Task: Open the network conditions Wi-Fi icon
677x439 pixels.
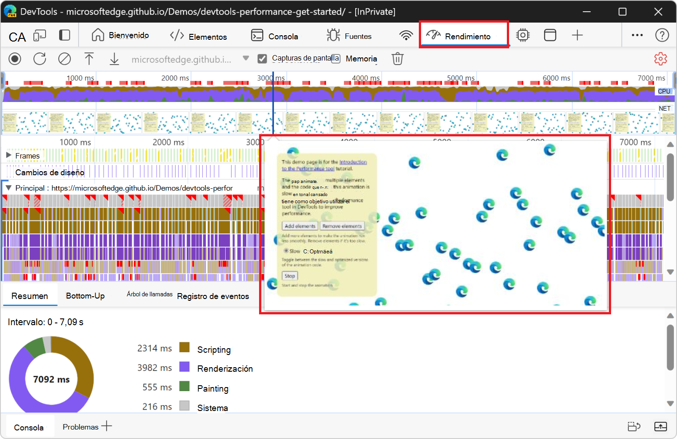Action: coord(406,36)
